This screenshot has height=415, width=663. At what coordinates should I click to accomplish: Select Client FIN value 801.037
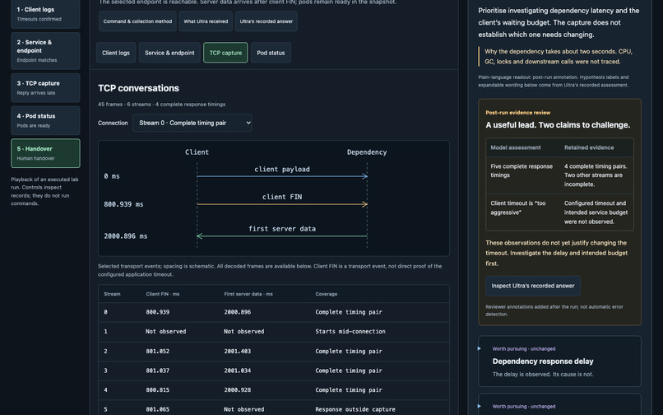click(157, 371)
